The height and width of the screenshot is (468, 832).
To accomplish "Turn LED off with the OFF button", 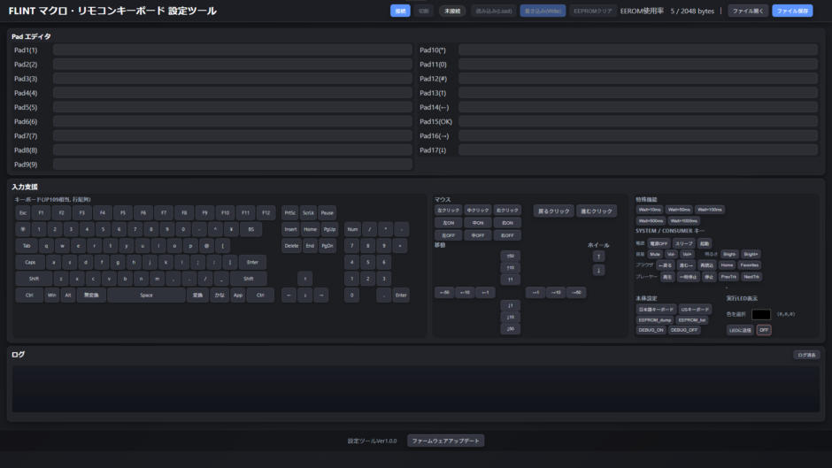I will [x=763, y=330].
